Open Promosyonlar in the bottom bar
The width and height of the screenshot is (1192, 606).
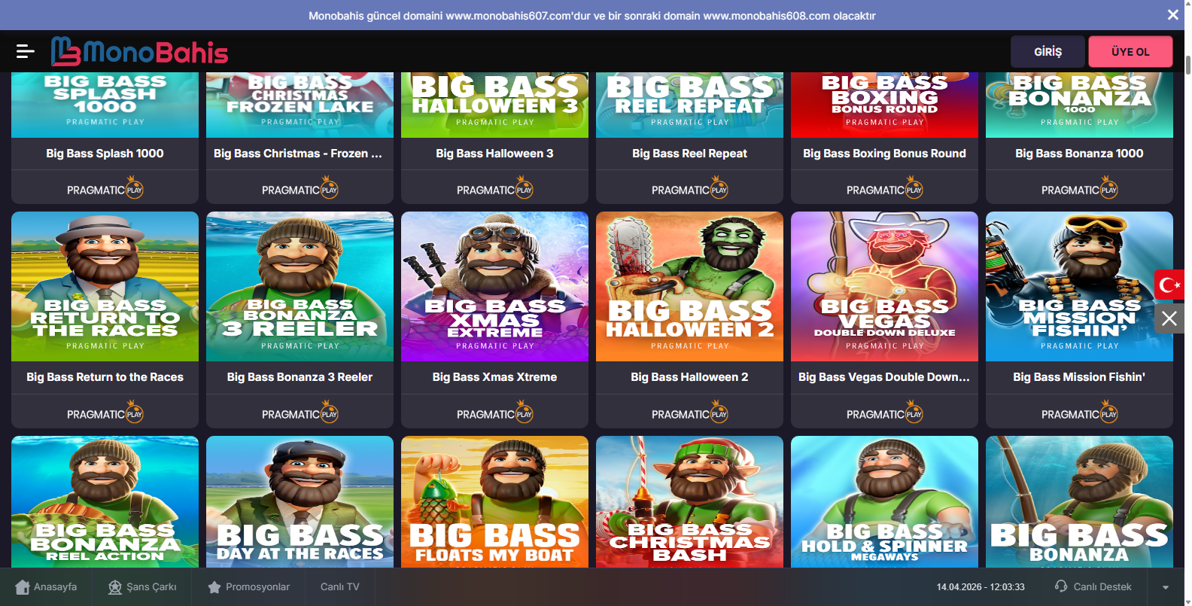(x=249, y=586)
